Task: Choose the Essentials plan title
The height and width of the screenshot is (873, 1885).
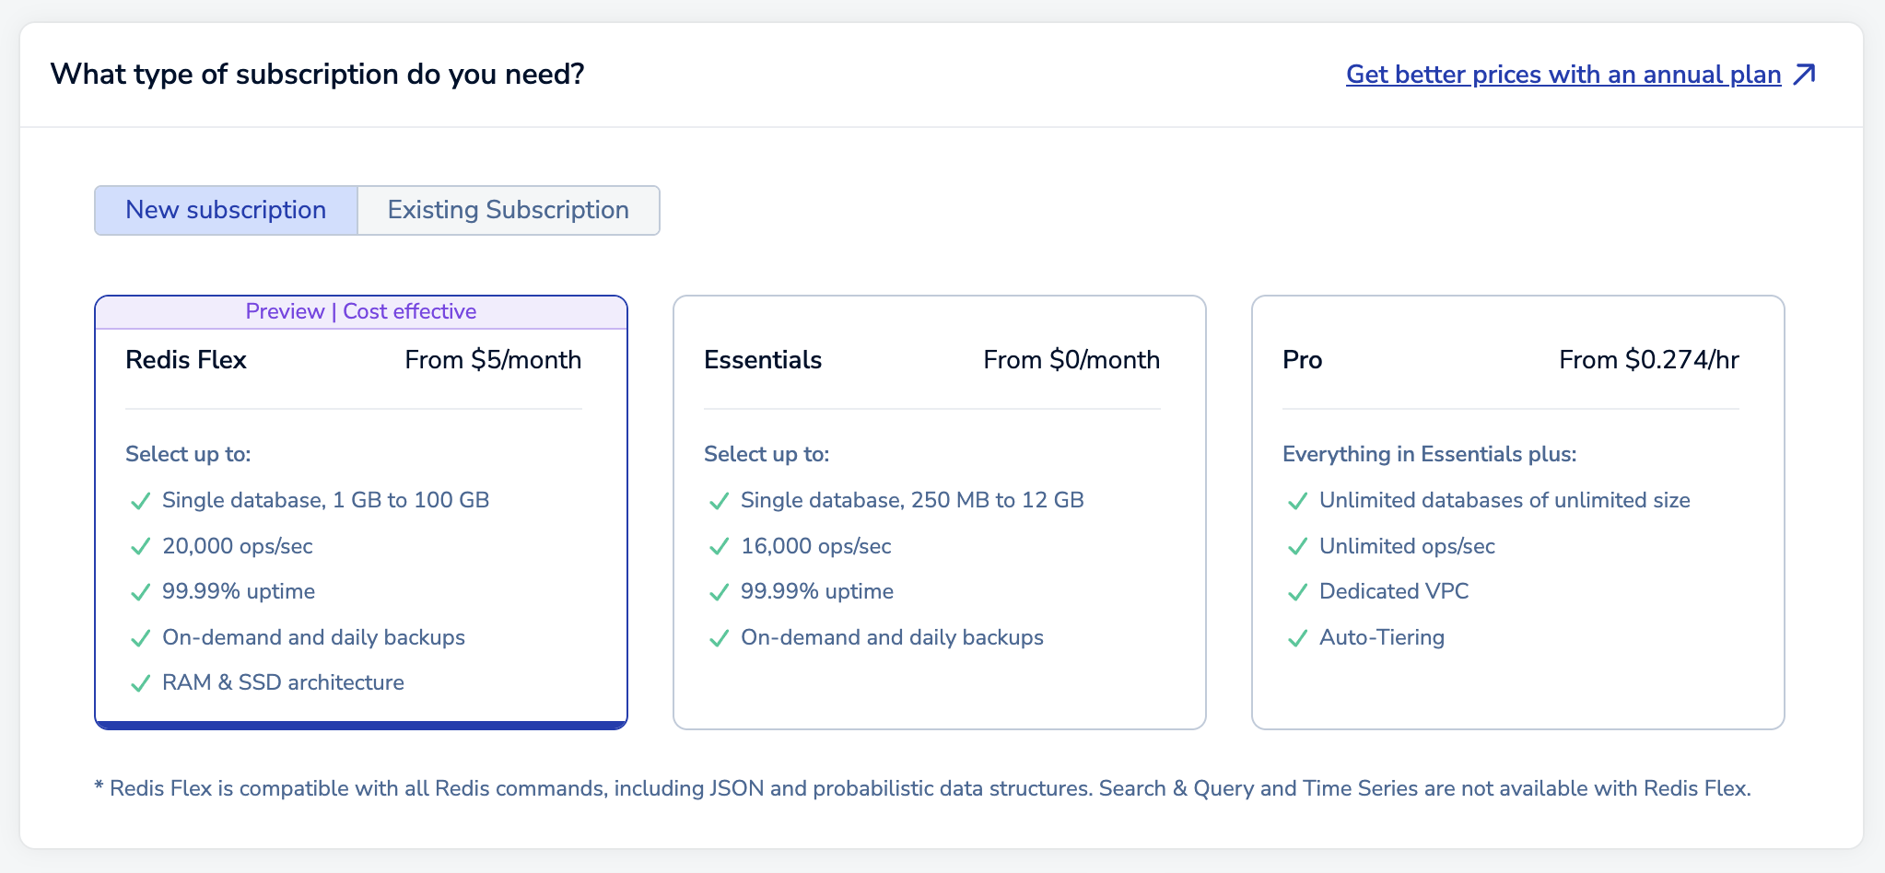Action: coord(763,360)
